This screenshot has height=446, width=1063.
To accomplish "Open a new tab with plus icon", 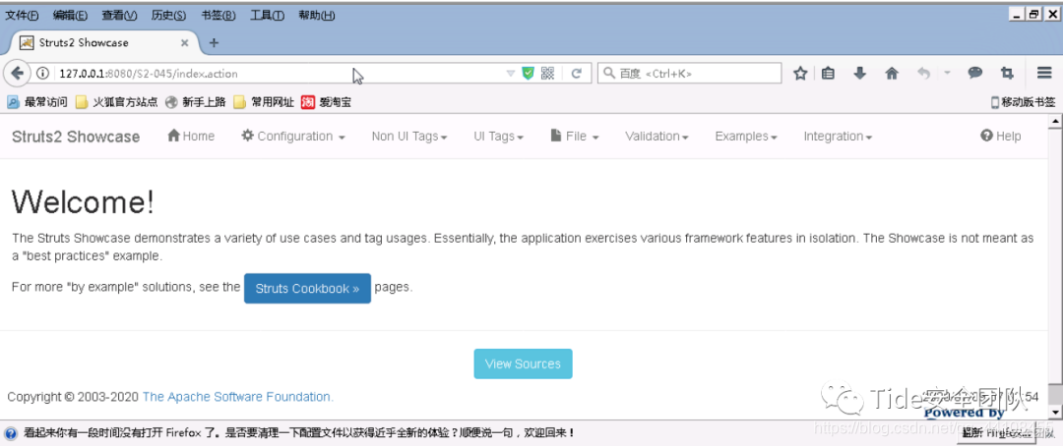I will (214, 42).
